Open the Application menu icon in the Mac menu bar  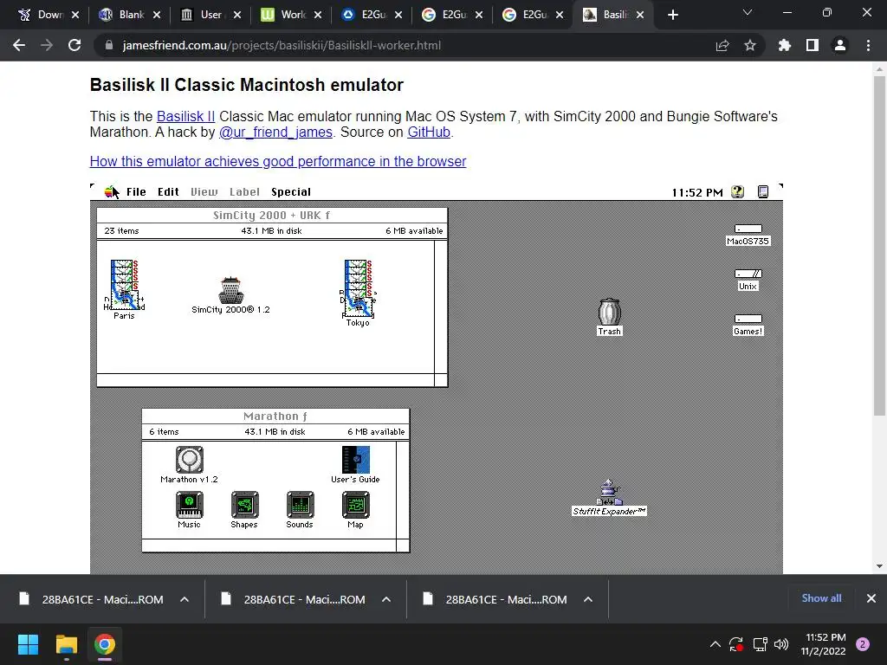[x=762, y=191]
